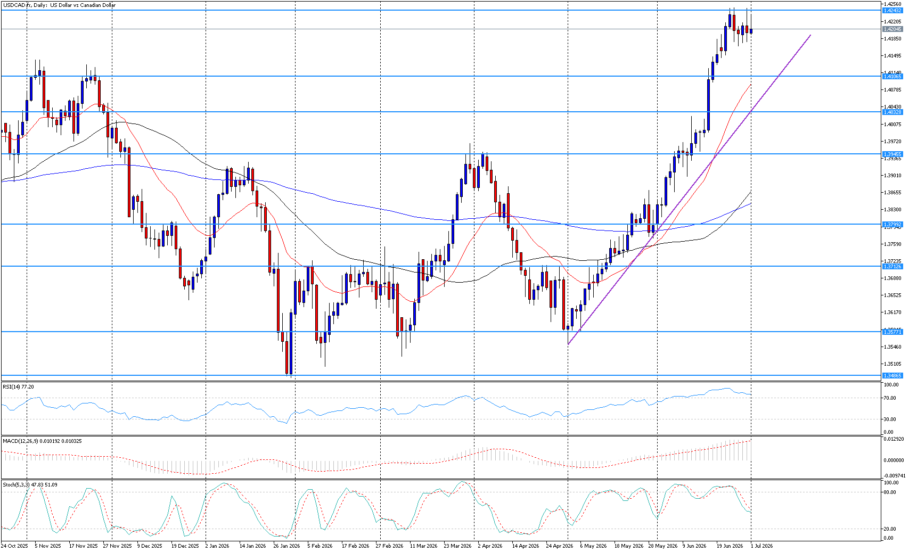909x552 pixels.
Task: Click the 5 Feb 2026 date label
Action: [320, 546]
